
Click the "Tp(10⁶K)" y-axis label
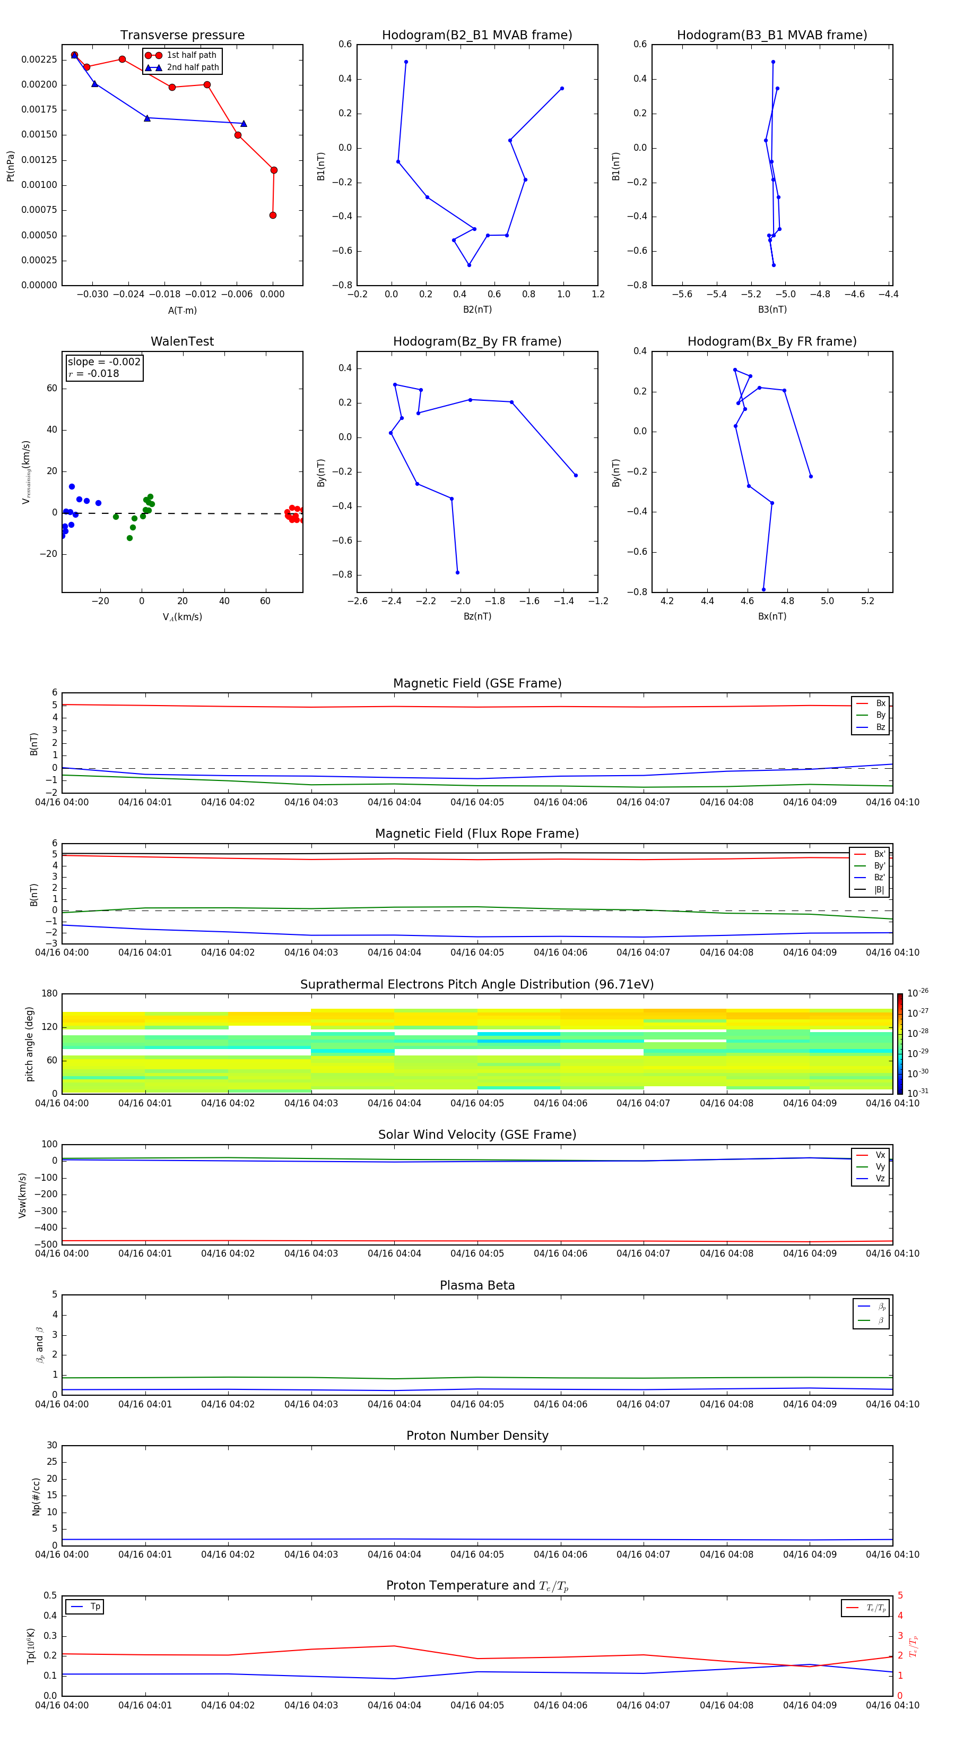[31, 1646]
